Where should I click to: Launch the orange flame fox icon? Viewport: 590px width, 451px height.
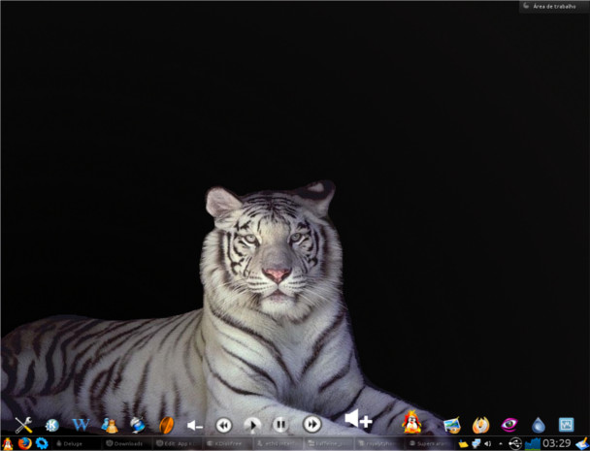click(x=481, y=425)
